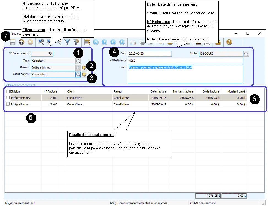Image resolution: width=268 pixels, height=206 pixels.
Task: Add a new record with the plus icon
Action: [21, 42]
